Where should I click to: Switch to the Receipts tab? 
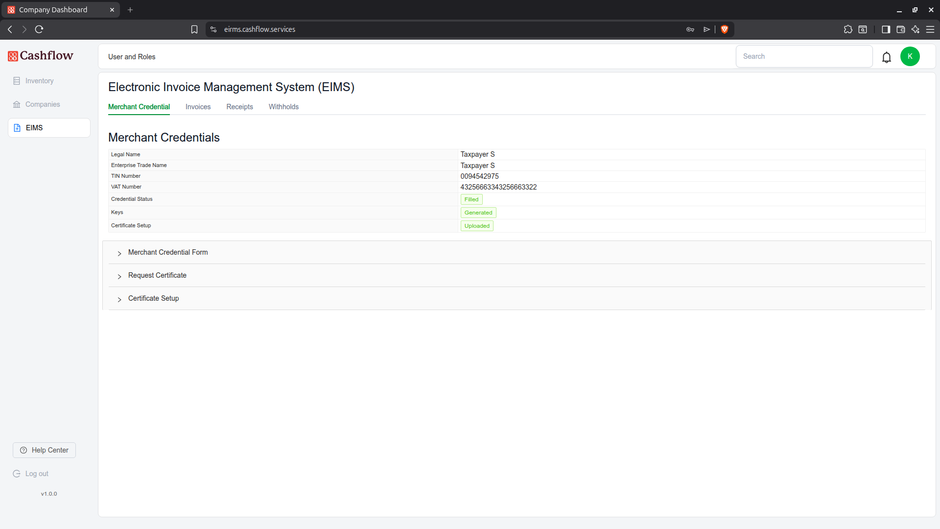click(x=239, y=107)
